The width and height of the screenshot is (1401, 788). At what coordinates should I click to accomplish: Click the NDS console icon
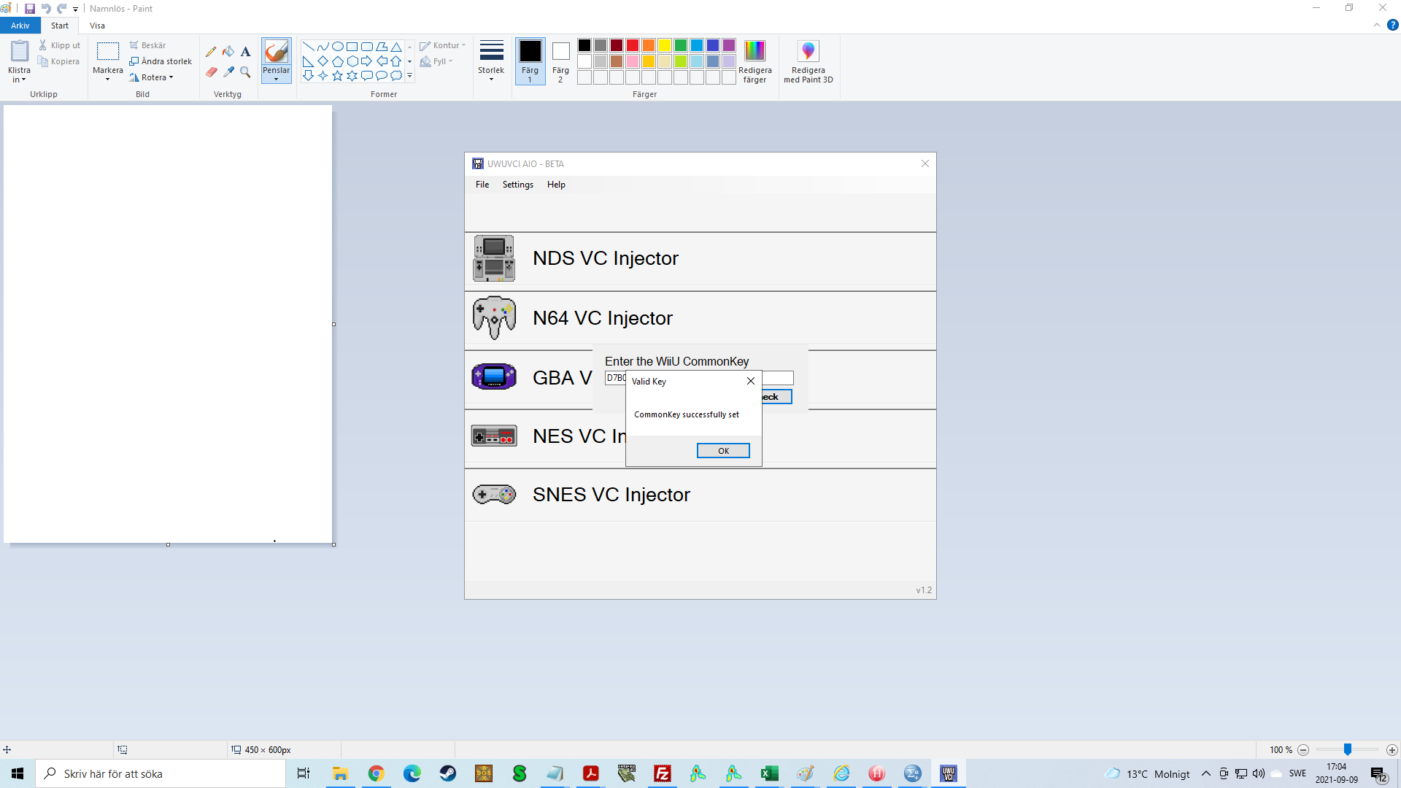[494, 258]
